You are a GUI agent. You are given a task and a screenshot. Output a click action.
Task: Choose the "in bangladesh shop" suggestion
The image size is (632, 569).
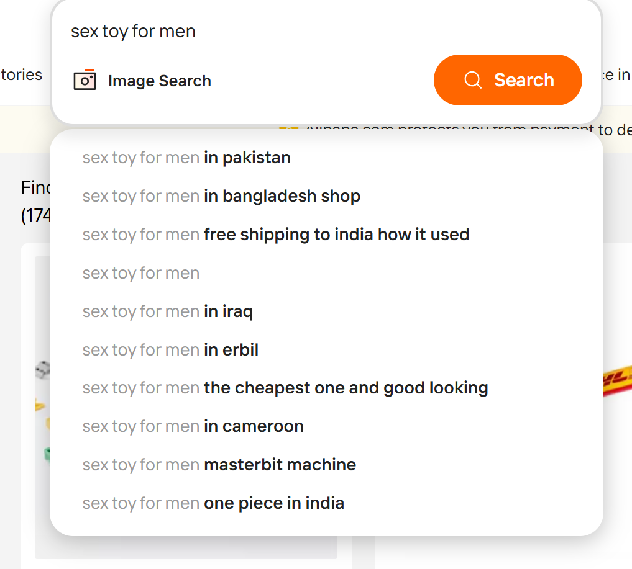pyautogui.click(x=221, y=196)
